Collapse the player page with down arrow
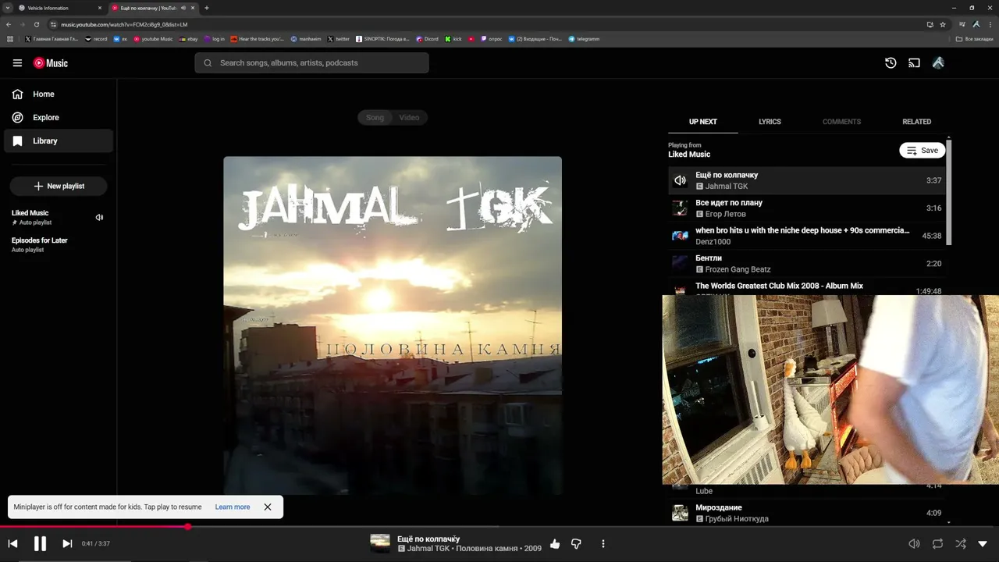Screen dimensions: 999x562 (983, 544)
